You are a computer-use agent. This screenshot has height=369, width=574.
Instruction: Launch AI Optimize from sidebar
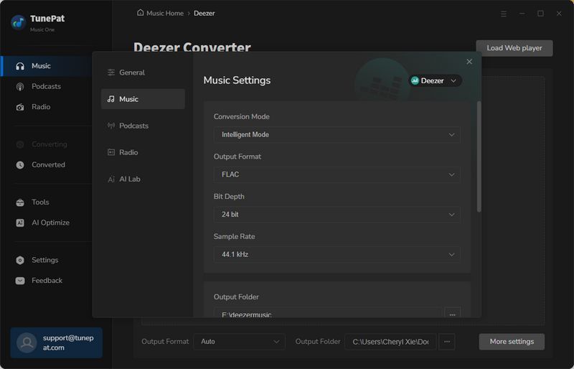[x=50, y=223]
